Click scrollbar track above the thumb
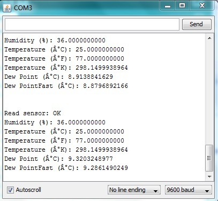 (x=209, y=93)
